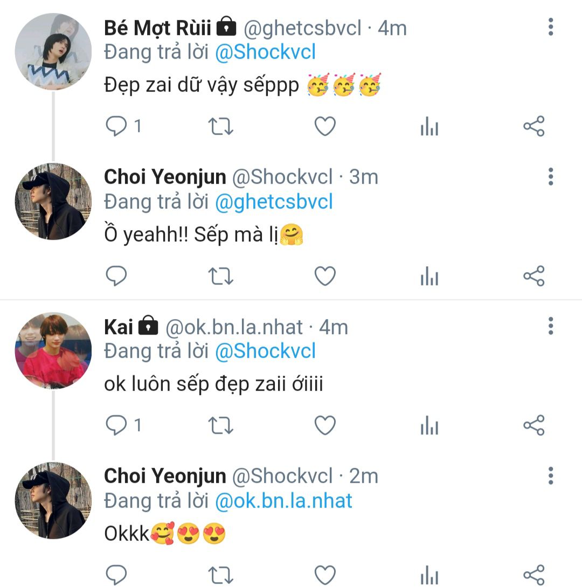Open @ghetcsbvcl mention link in Choi Yeonjun's reply
The width and height of the screenshot is (582, 588).
pos(274,202)
